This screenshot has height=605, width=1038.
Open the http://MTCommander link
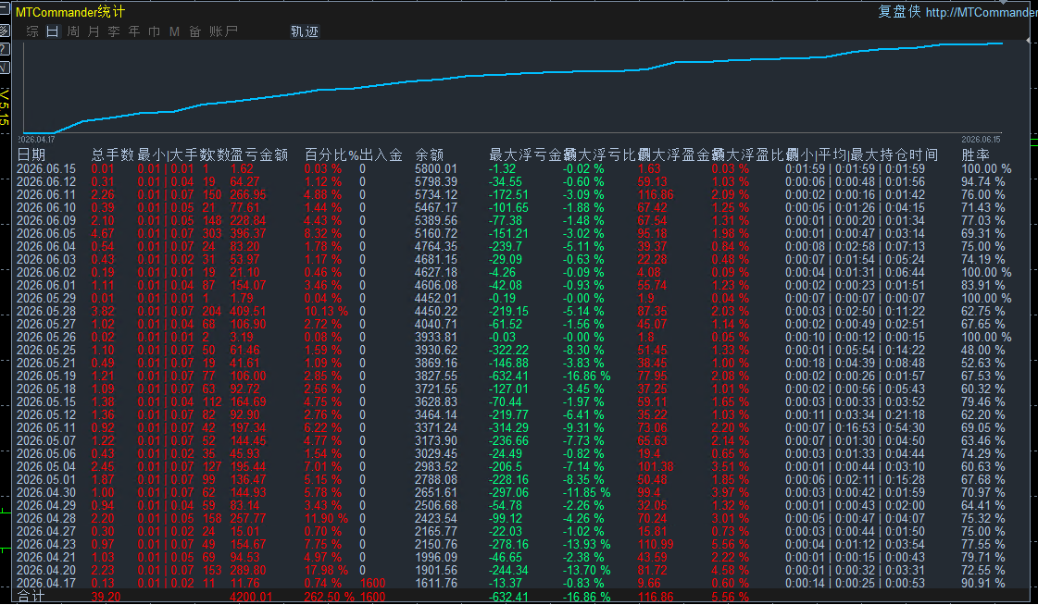[982, 12]
